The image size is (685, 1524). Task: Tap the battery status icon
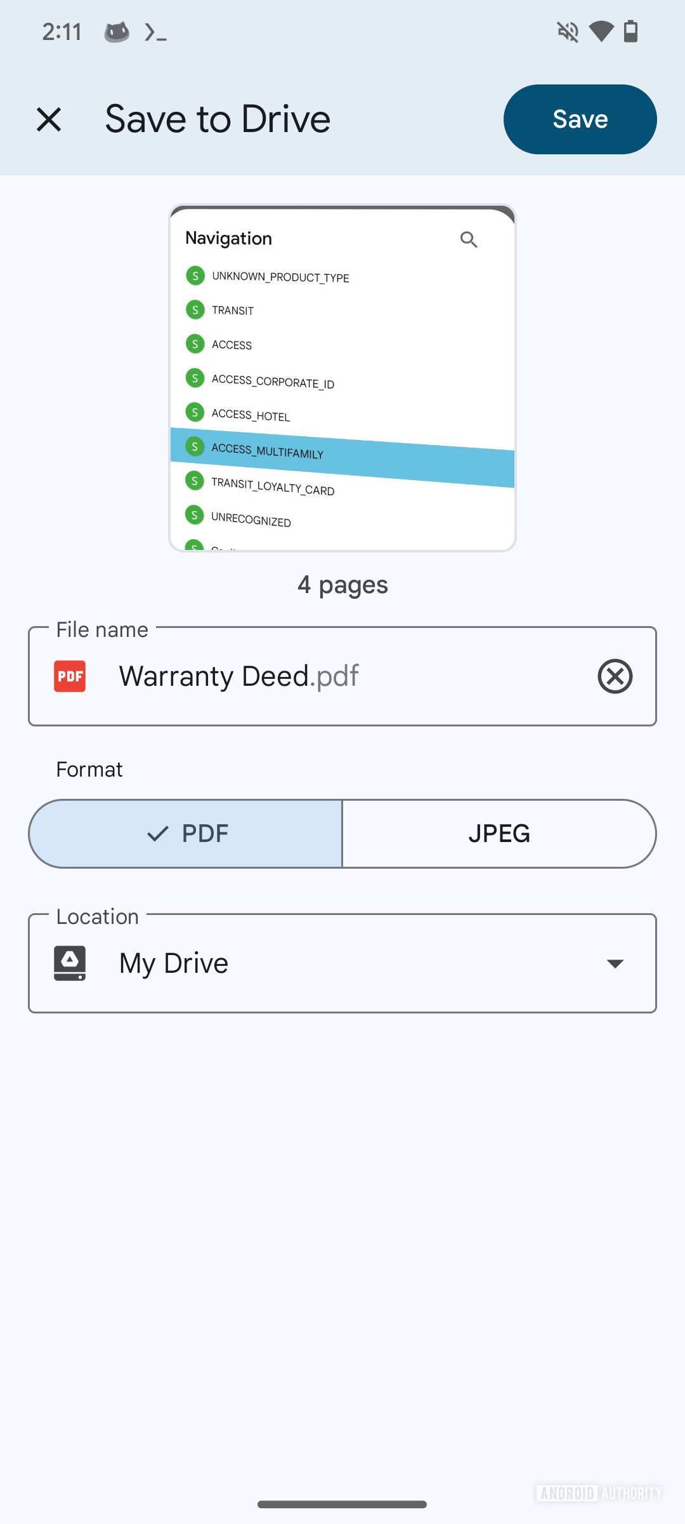click(630, 31)
